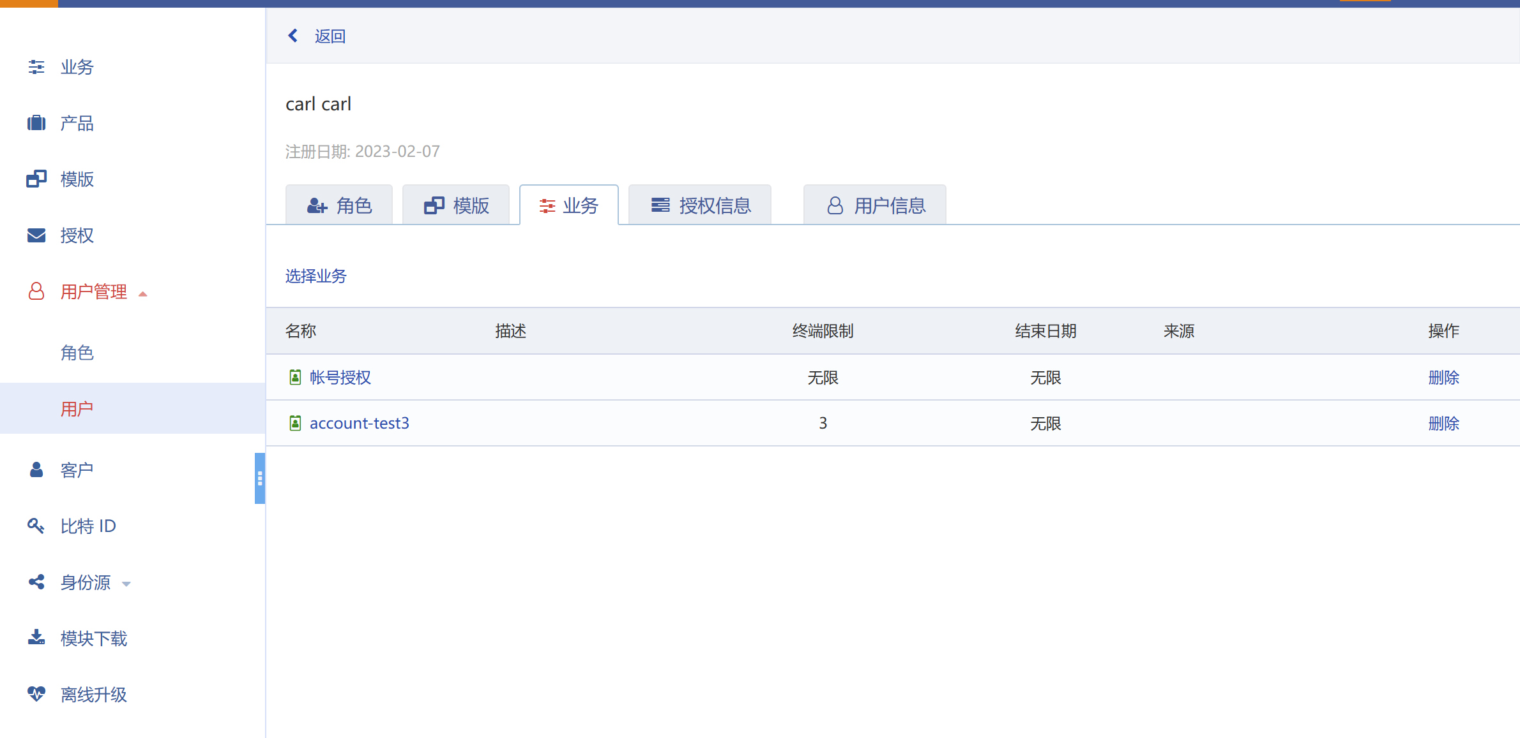The width and height of the screenshot is (1520, 738).
Task: Open the 授权信息 tab
Action: coord(700,205)
